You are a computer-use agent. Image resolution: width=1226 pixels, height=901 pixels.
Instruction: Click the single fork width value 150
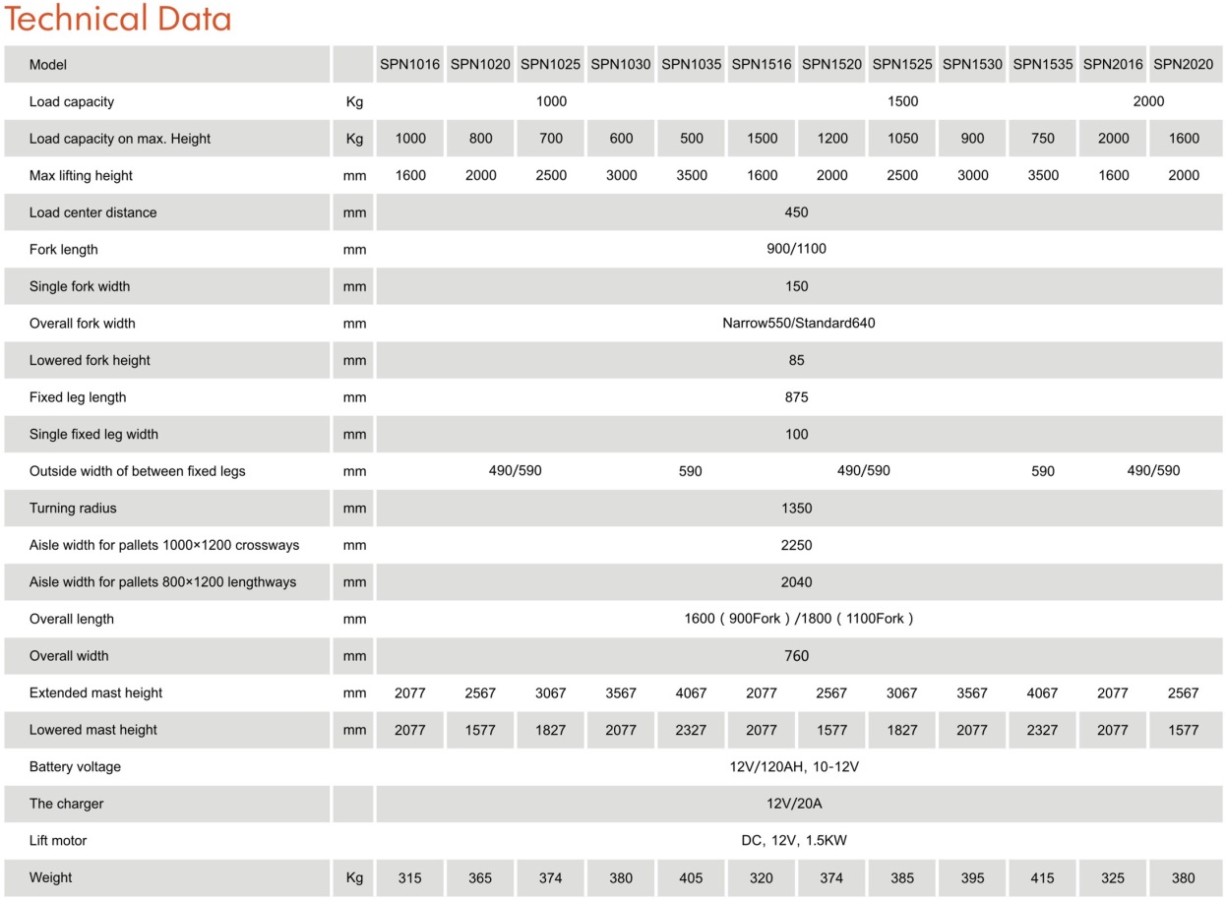coord(797,286)
